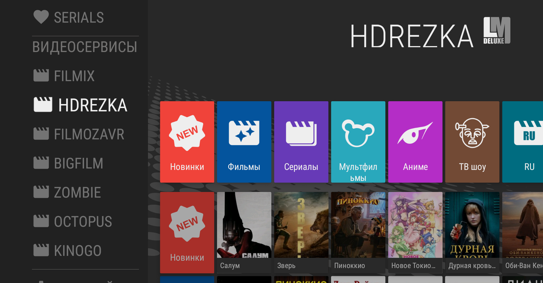Click the LM Deluxe logo
543x283 pixels.
pos(497,31)
